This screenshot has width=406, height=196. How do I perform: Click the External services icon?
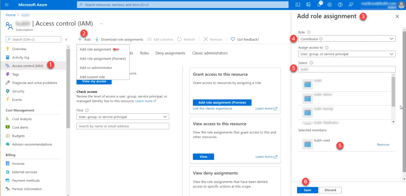(7, 172)
